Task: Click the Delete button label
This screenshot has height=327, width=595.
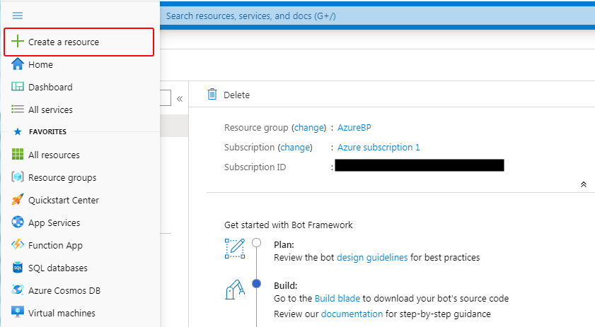Action: click(x=236, y=95)
